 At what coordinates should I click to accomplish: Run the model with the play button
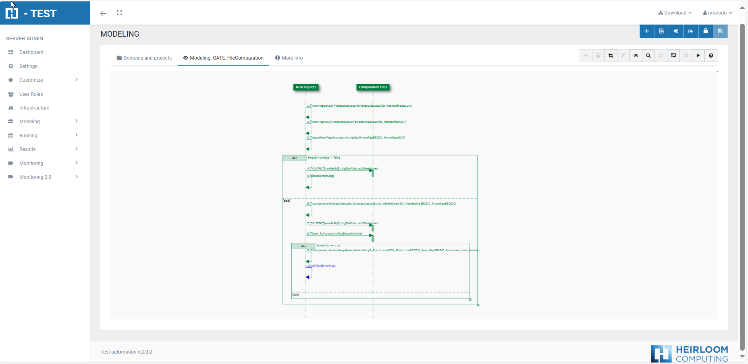pos(698,56)
